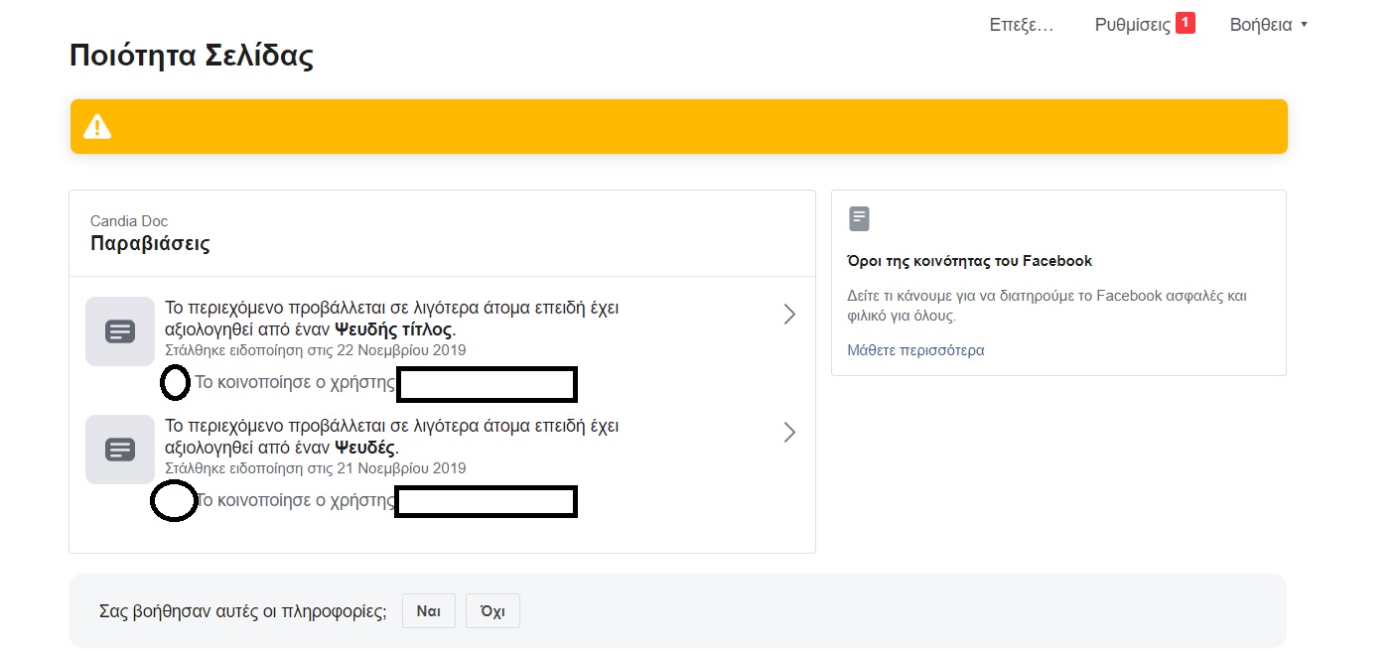
Task: Click the document icon above Facebook community standards
Action: 860,219
